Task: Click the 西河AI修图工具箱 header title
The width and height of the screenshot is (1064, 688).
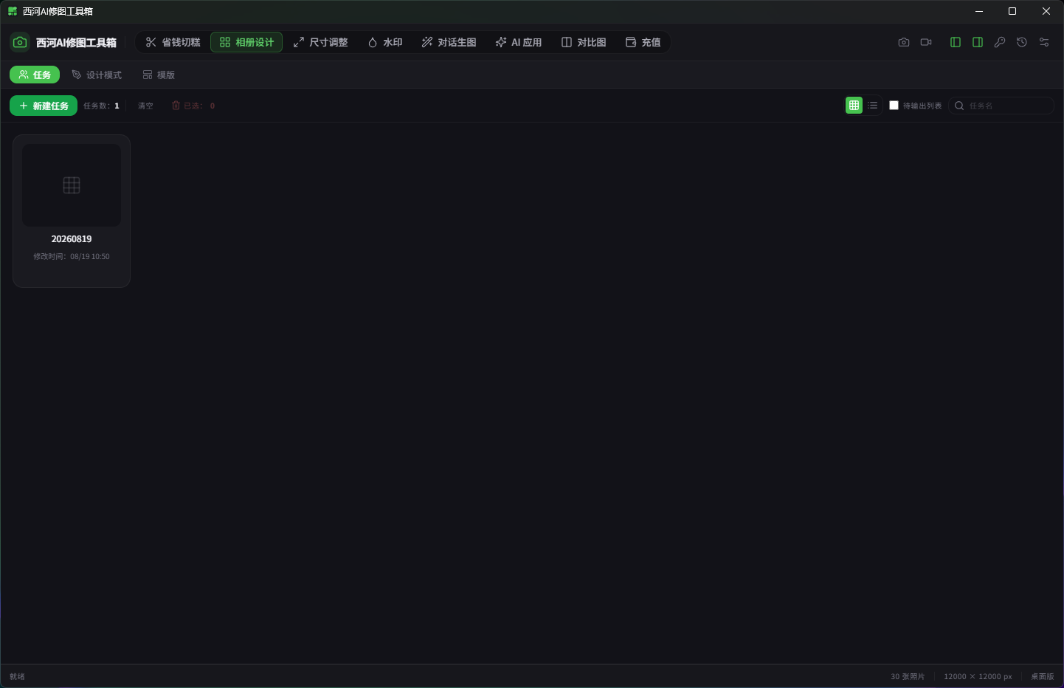Action: point(76,43)
